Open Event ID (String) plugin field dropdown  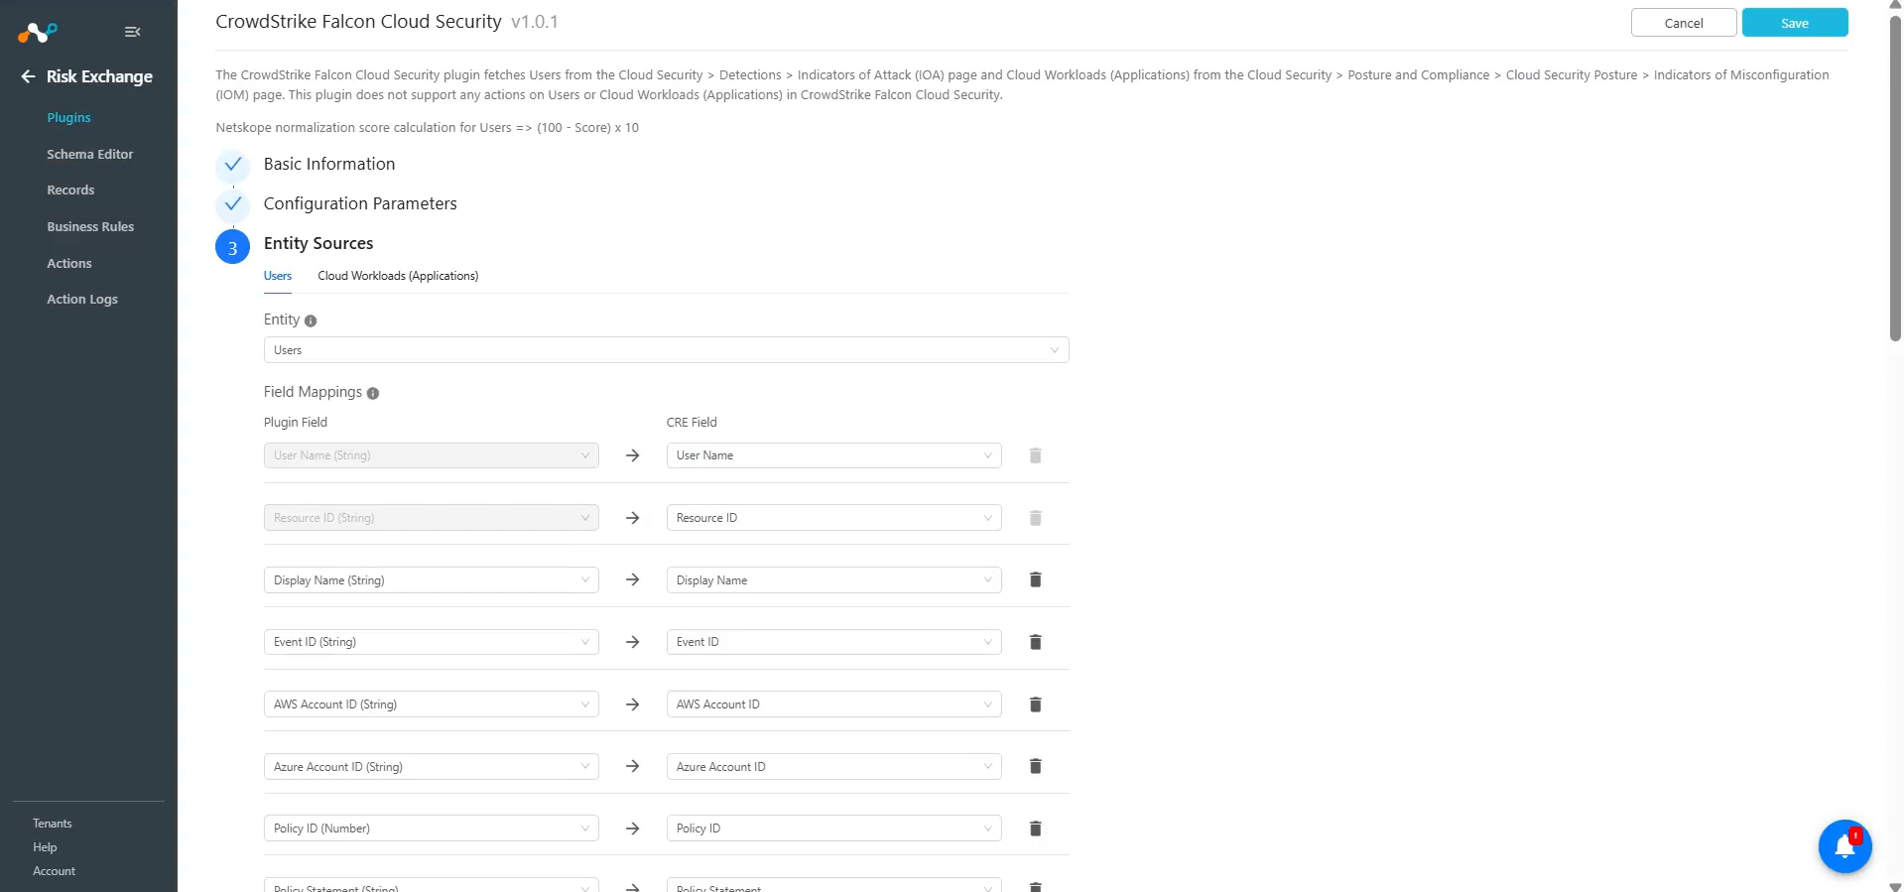coord(431,642)
